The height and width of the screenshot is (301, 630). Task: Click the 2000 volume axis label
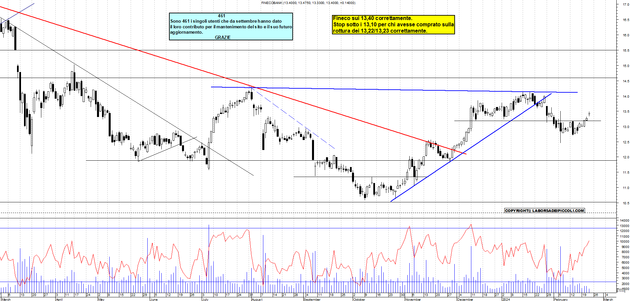(625, 284)
